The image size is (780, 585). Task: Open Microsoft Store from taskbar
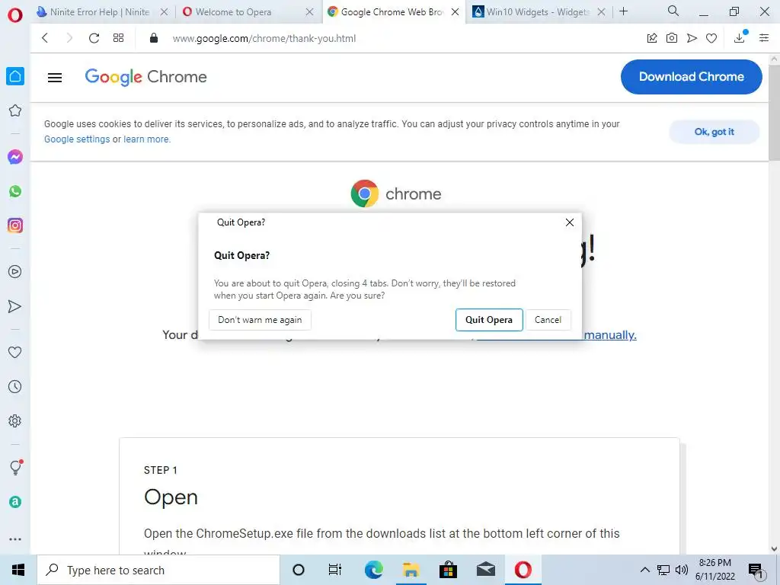click(448, 570)
